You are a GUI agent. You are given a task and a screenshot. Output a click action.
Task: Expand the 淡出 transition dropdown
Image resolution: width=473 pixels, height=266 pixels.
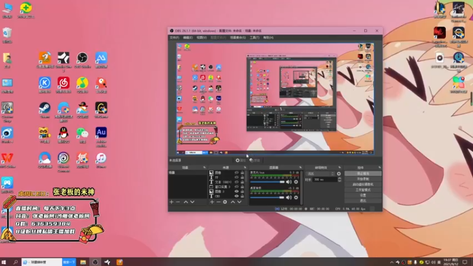click(320, 174)
